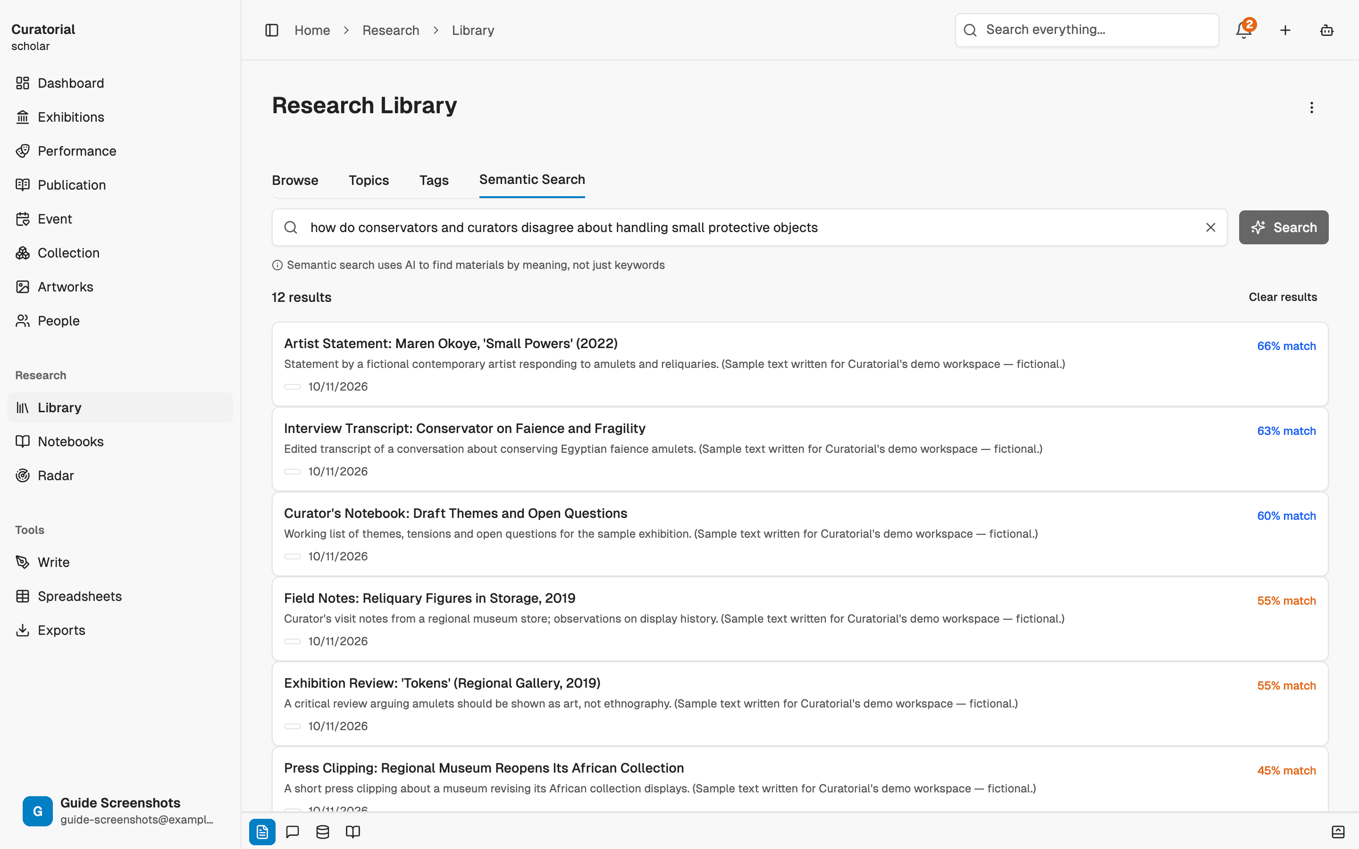The image size is (1359, 849).
Task: Click the 45% match label
Action: 1286,770
